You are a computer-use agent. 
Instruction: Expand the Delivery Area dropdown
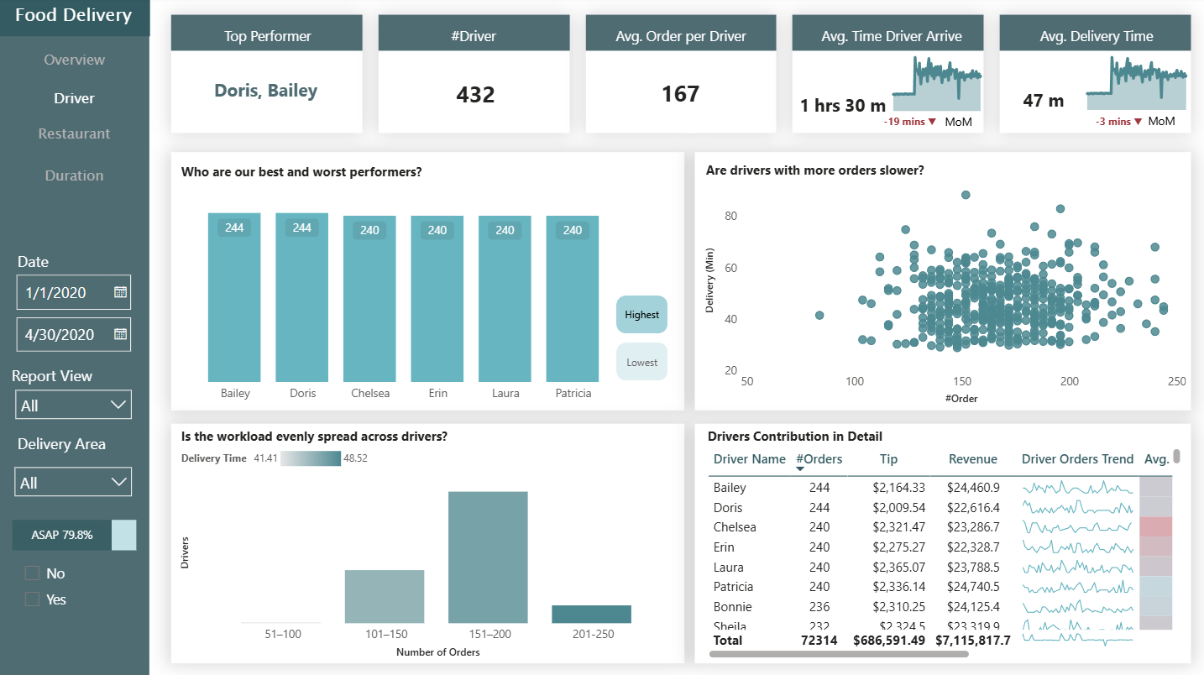[74, 483]
